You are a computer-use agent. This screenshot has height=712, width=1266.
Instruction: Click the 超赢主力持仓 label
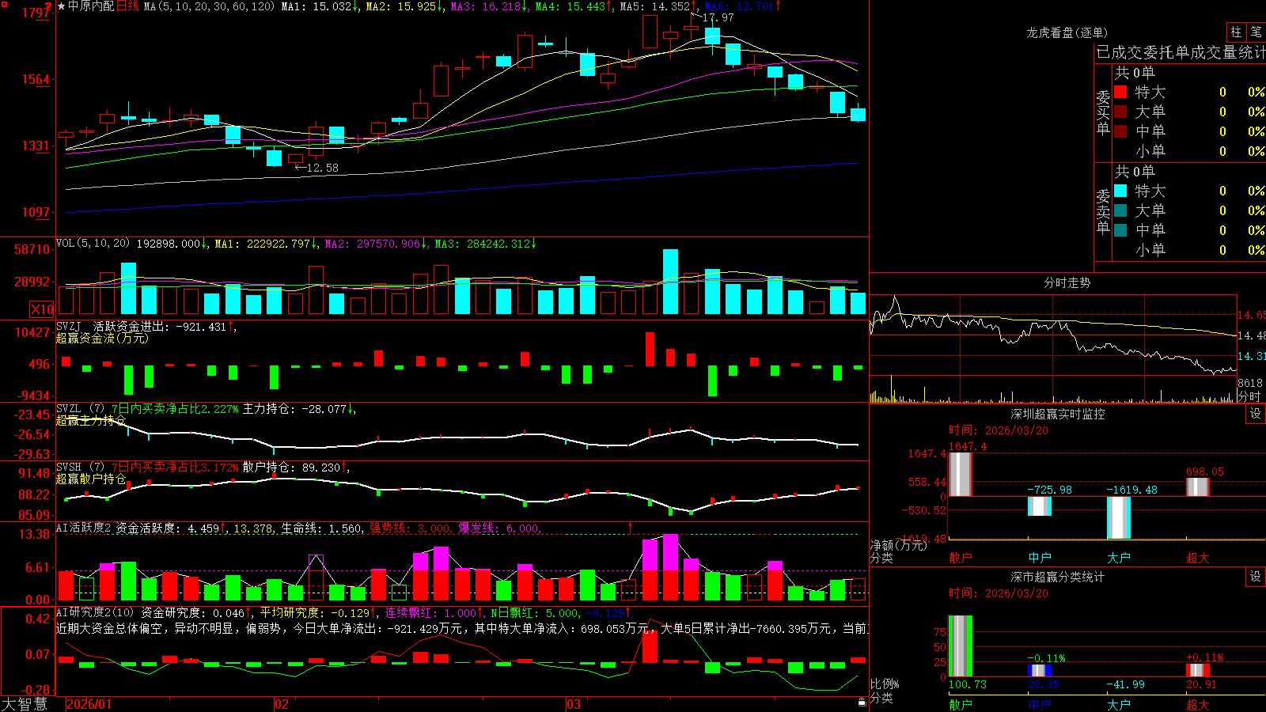click(x=91, y=420)
